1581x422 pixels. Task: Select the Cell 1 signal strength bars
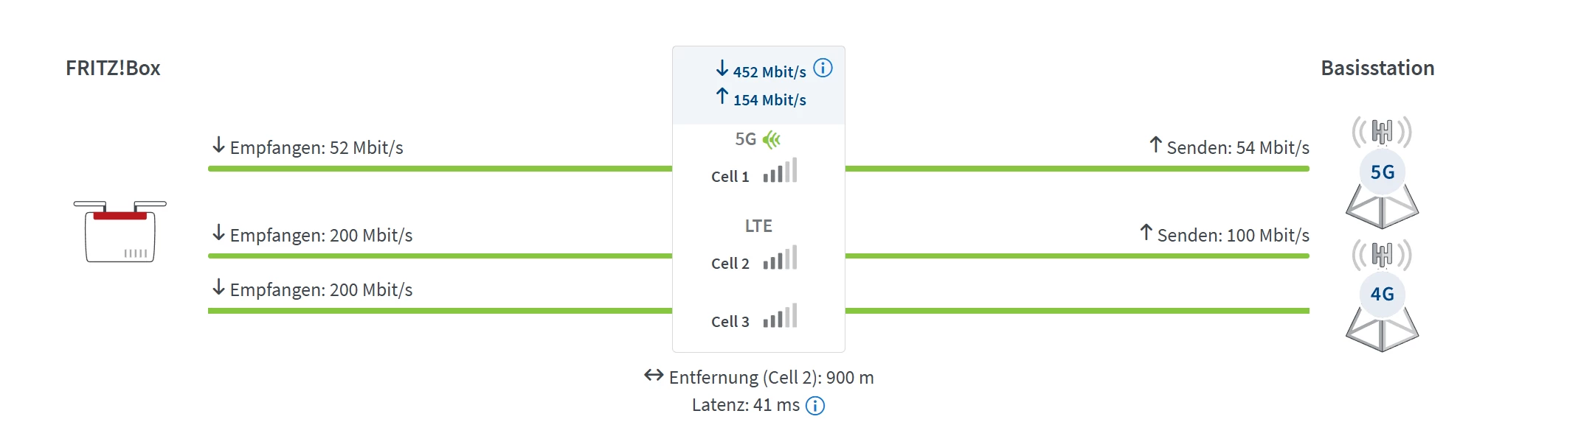(x=780, y=172)
